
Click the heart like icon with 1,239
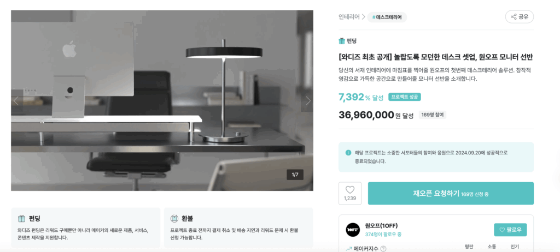click(x=350, y=193)
